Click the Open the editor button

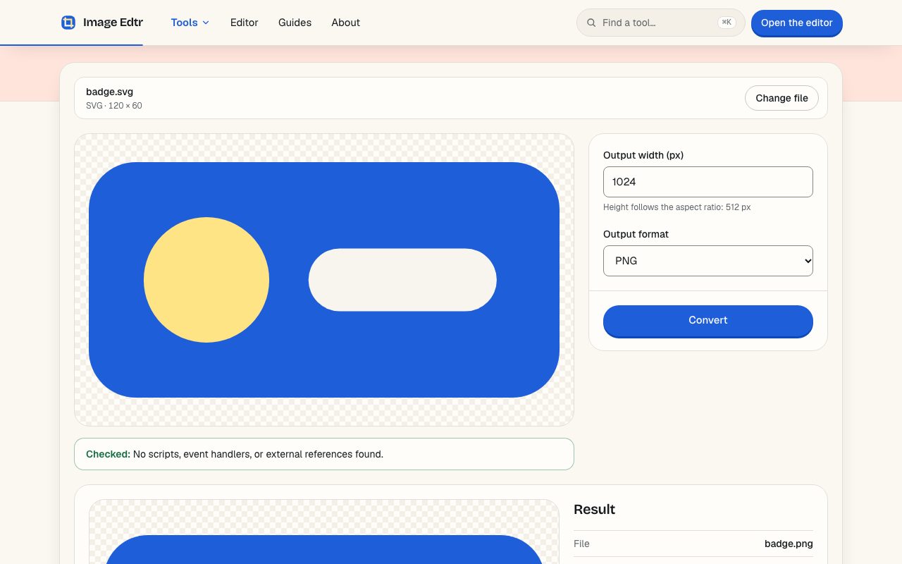(x=797, y=23)
